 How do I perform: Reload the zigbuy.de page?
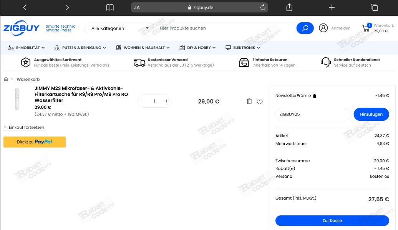(x=263, y=7)
